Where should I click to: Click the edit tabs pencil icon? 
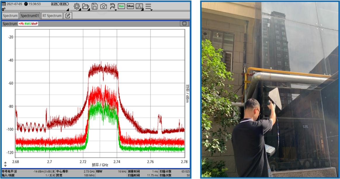(68, 16)
